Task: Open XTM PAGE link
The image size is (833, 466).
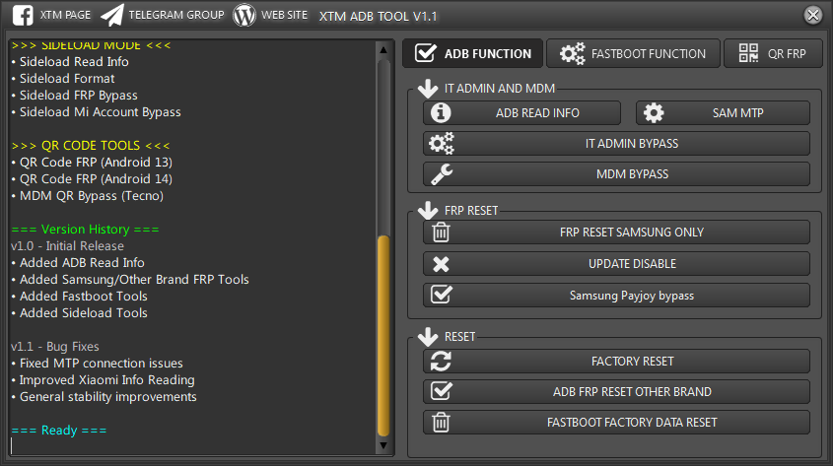Action: pos(65,16)
